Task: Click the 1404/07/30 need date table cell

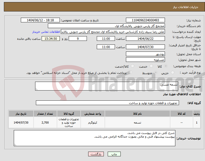Action: 21,123
